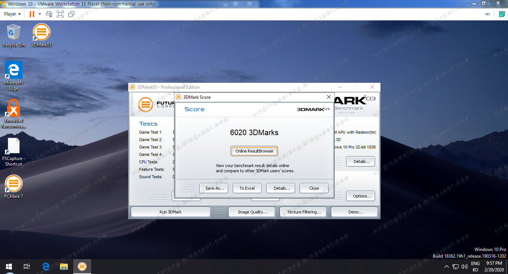Click the Score heading in dialog
The image size is (508, 274).
[194, 109]
